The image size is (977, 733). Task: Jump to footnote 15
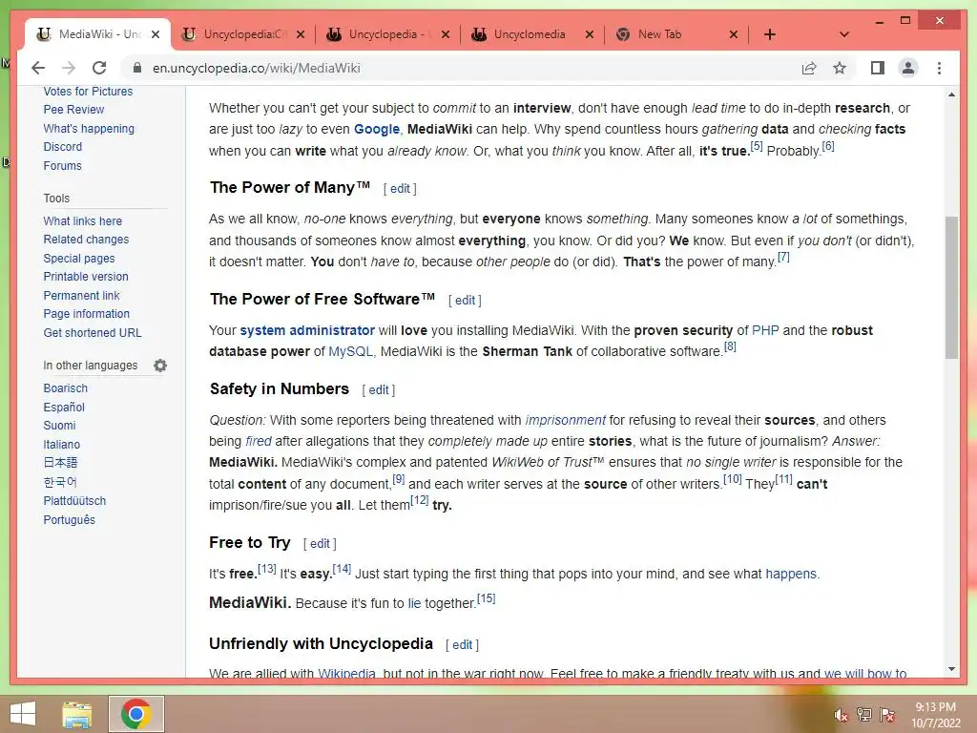(486, 598)
